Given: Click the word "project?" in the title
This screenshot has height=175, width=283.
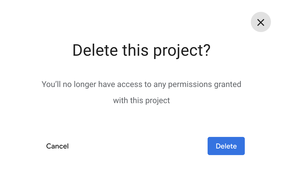Looking at the screenshot, I should [x=181, y=51].
